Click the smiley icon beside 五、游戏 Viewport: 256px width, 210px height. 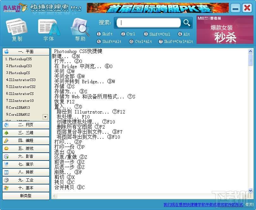tap(6, 149)
